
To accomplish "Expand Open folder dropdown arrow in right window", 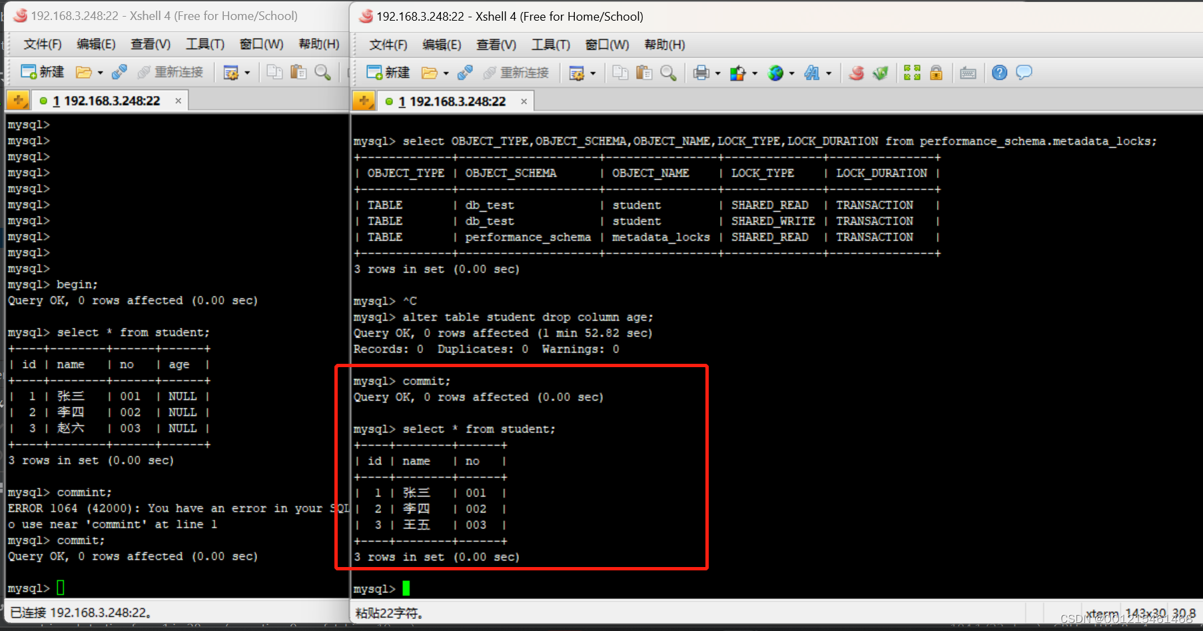I will pyautogui.click(x=446, y=73).
